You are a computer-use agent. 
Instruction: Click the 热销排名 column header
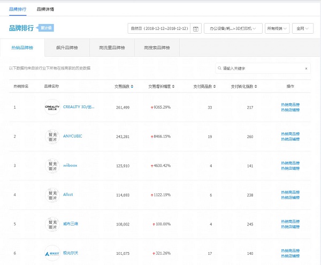[21, 86]
